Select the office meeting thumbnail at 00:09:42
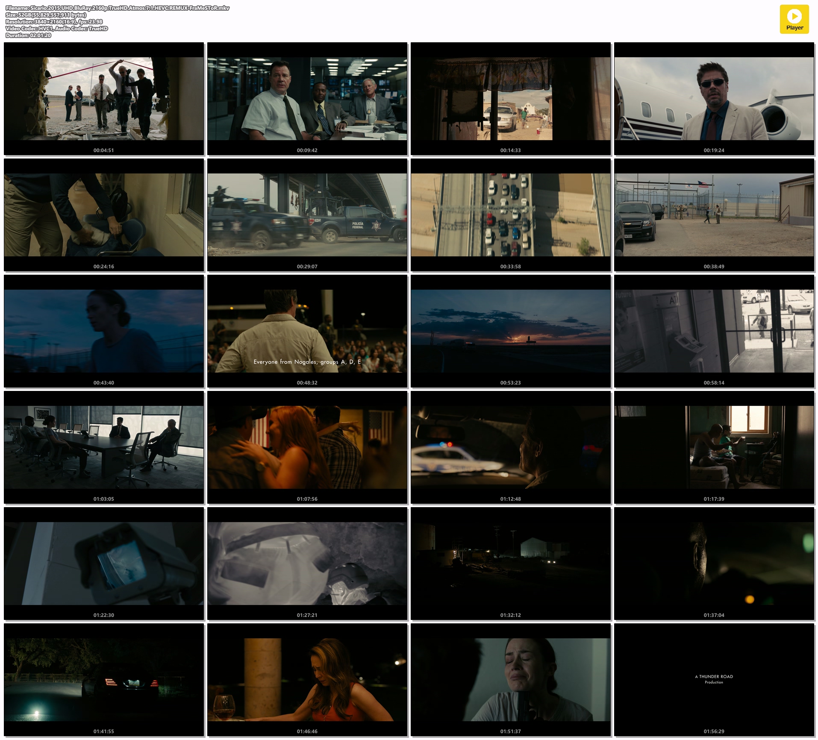Image resolution: width=818 pixels, height=740 pixels. click(x=307, y=99)
